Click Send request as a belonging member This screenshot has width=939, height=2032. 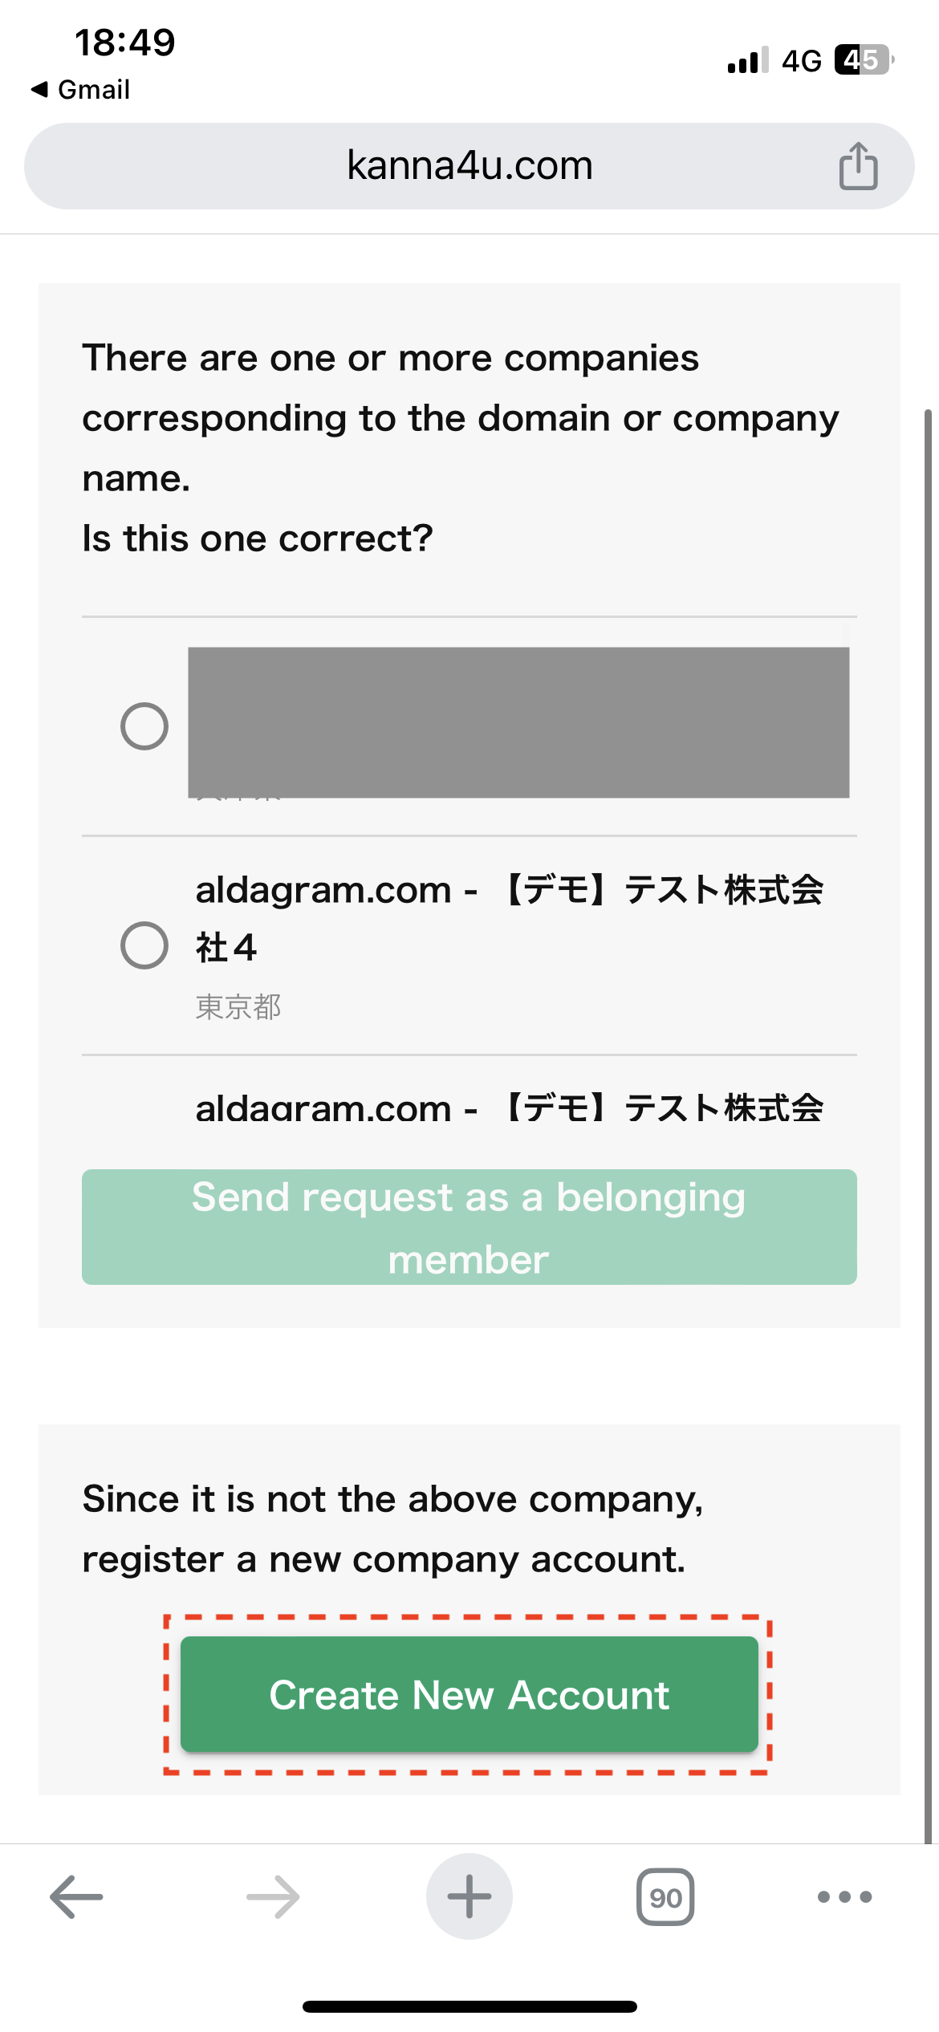[x=469, y=1227]
